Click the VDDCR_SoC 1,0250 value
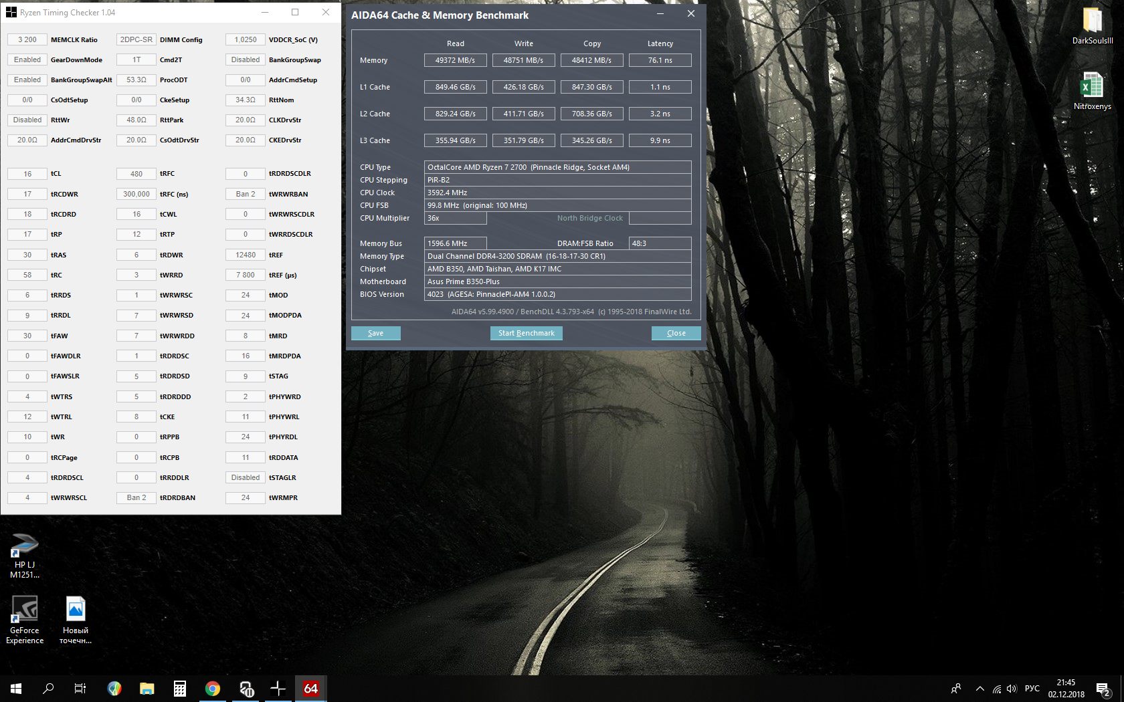Viewport: 1124px width, 702px height. pos(246,39)
